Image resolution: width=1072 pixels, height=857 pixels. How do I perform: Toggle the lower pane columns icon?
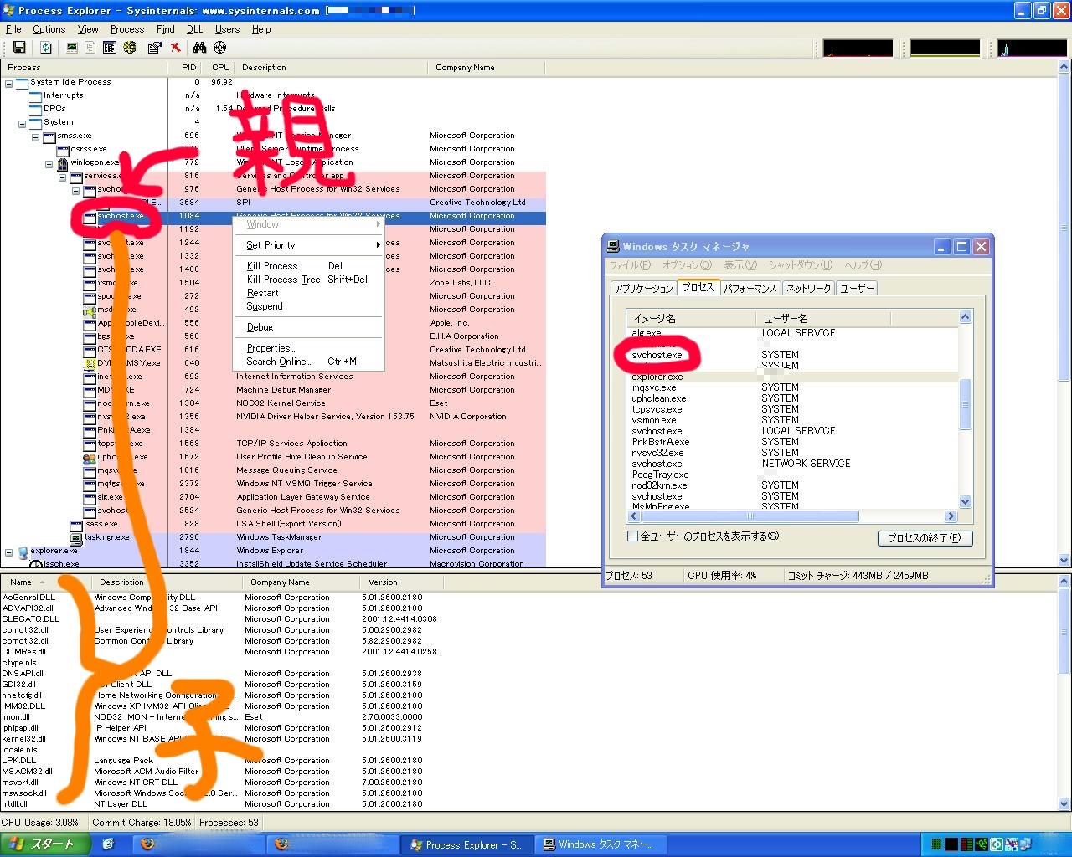[x=109, y=48]
